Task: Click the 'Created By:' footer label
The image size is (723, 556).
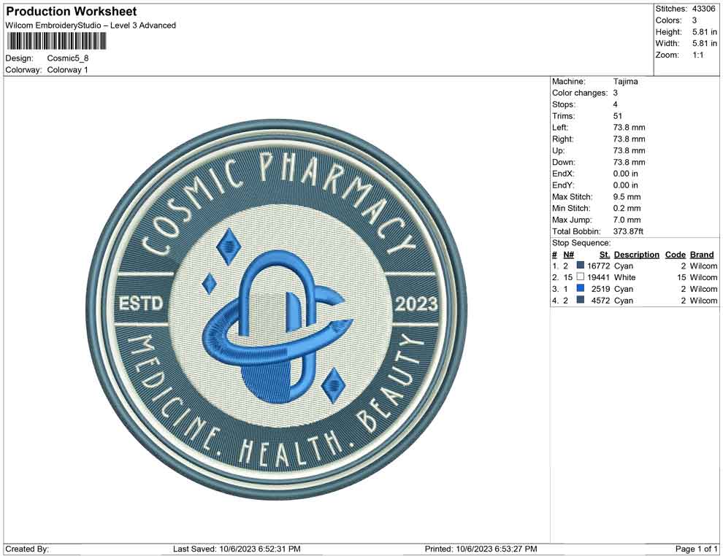Action: 27,549
